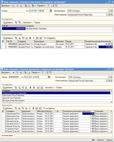This screenshot has width=114, height=142.
Task: Open Ответственный lookup magnifier in deductions window
Action: 112,81
